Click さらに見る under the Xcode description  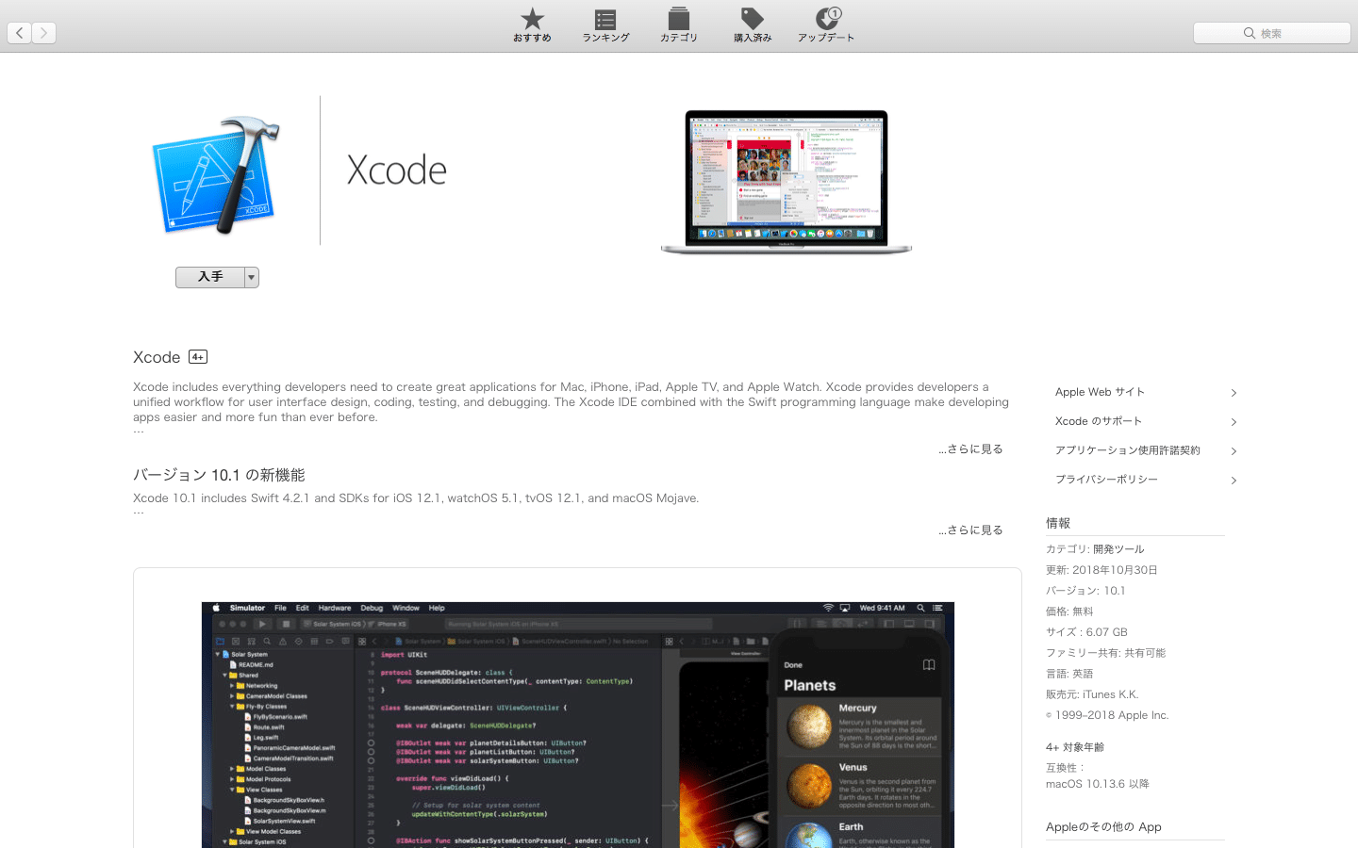click(969, 449)
